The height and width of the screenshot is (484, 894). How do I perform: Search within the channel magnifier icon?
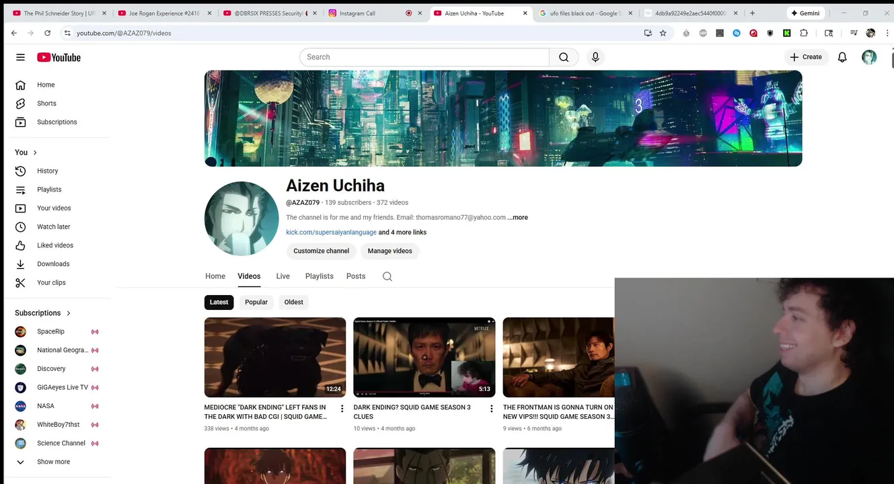tap(387, 276)
